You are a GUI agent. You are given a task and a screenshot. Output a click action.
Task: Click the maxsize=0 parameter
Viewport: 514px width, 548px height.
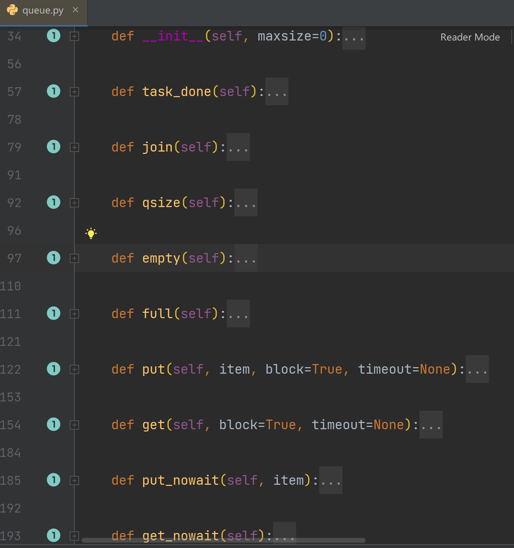click(x=292, y=36)
